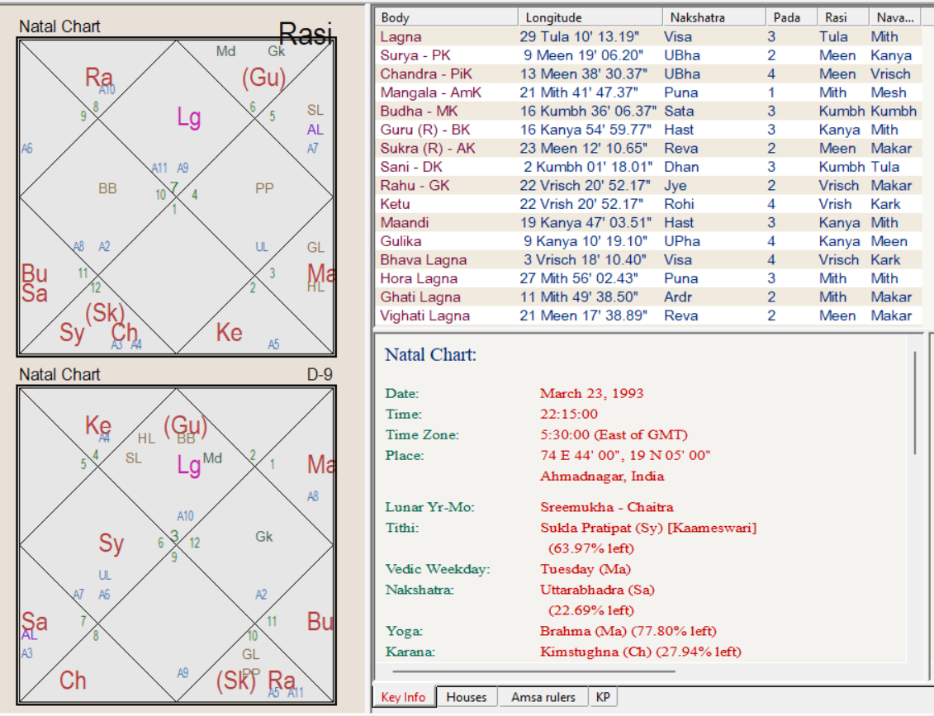Click the birth date value March 23, 1993
This screenshot has width=934, height=716.
pos(591,393)
